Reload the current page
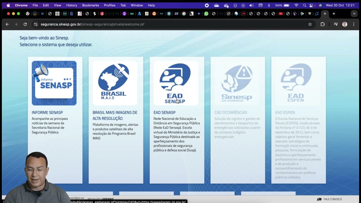The height and width of the screenshot is (203, 361). tap(25, 24)
